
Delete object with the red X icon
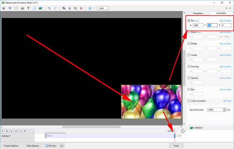(81, 8)
